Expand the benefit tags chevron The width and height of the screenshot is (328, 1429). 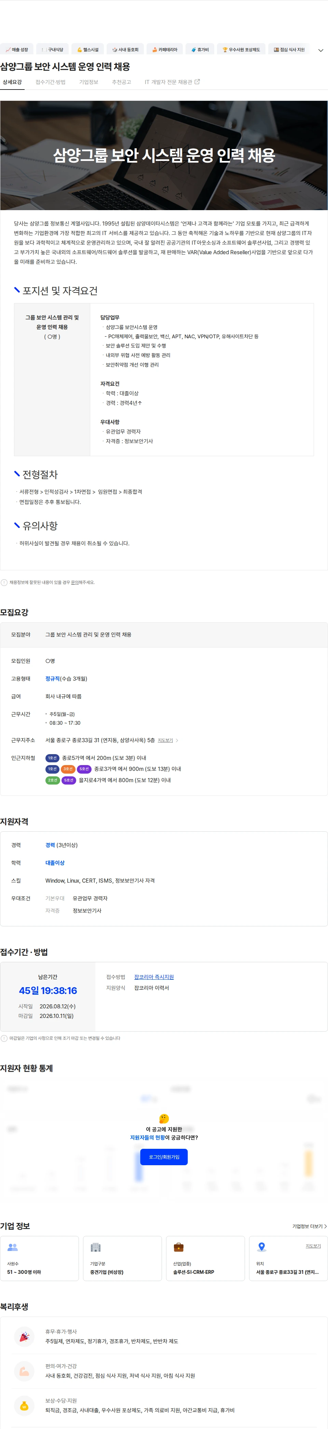click(320, 50)
